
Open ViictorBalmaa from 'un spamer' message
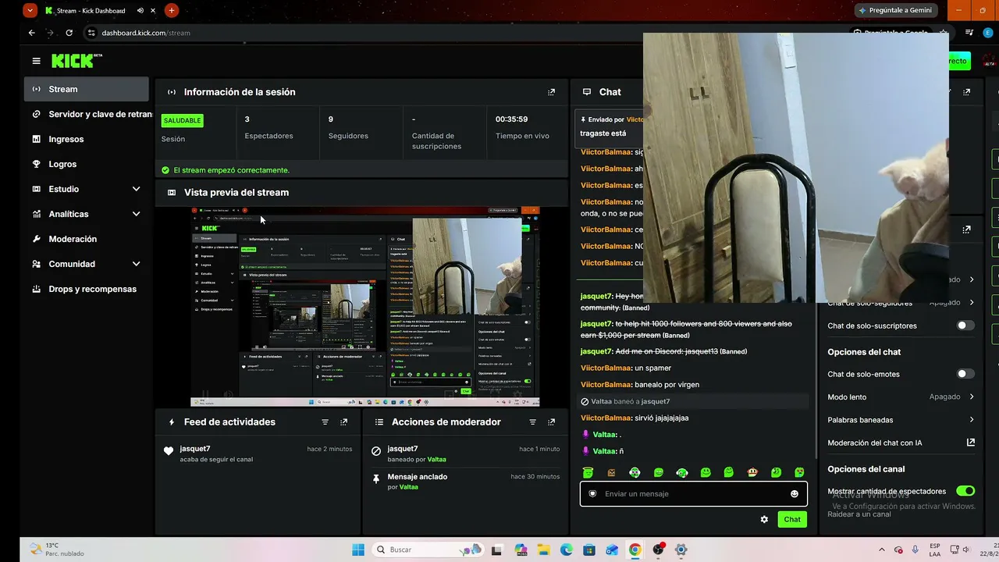pos(606,368)
